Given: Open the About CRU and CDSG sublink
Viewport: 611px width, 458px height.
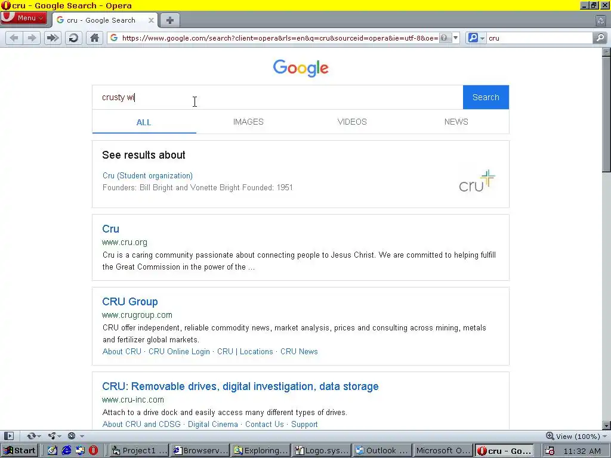Looking at the screenshot, I should pos(141,424).
